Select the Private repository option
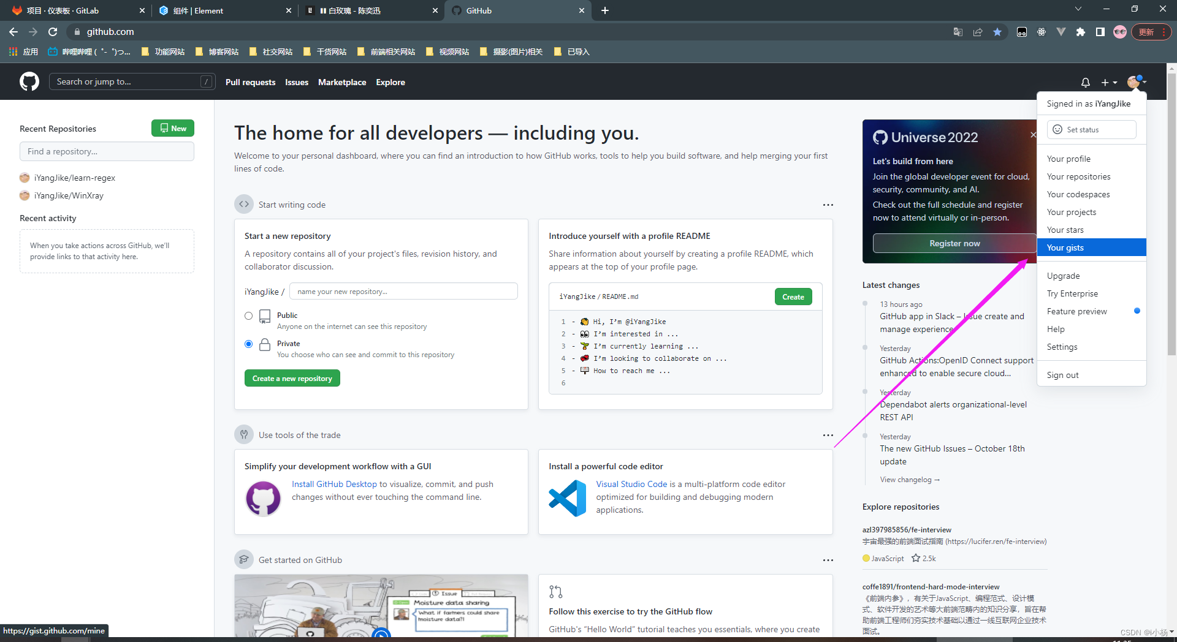Image resolution: width=1177 pixels, height=642 pixels. (248, 344)
